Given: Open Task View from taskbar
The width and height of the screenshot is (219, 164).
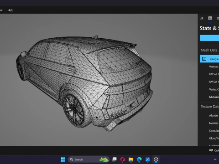Looking at the screenshot, I should coord(114,159).
